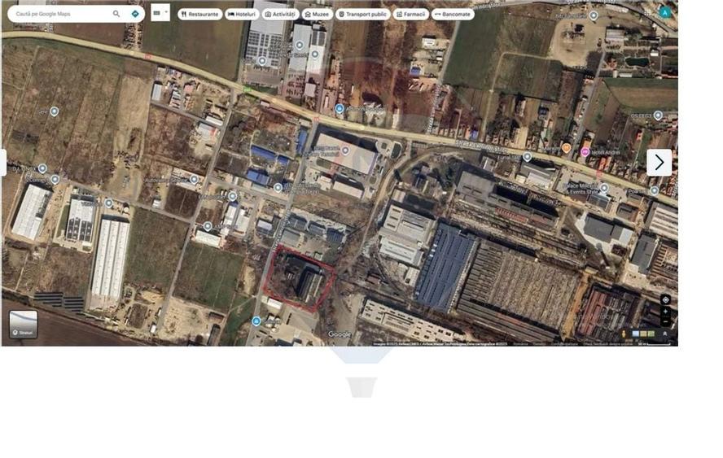Click the marker on central large warehouse
This screenshot has height=458, width=723.
click(x=345, y=150)
